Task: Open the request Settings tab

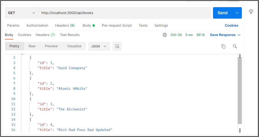Action: click(x=161, y=26)
